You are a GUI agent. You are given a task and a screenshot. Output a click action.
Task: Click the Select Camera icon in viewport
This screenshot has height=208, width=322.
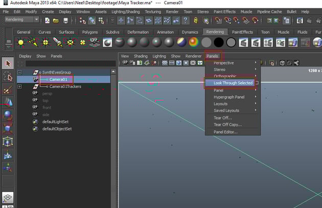pyautogui.click(x=125, y=63)
